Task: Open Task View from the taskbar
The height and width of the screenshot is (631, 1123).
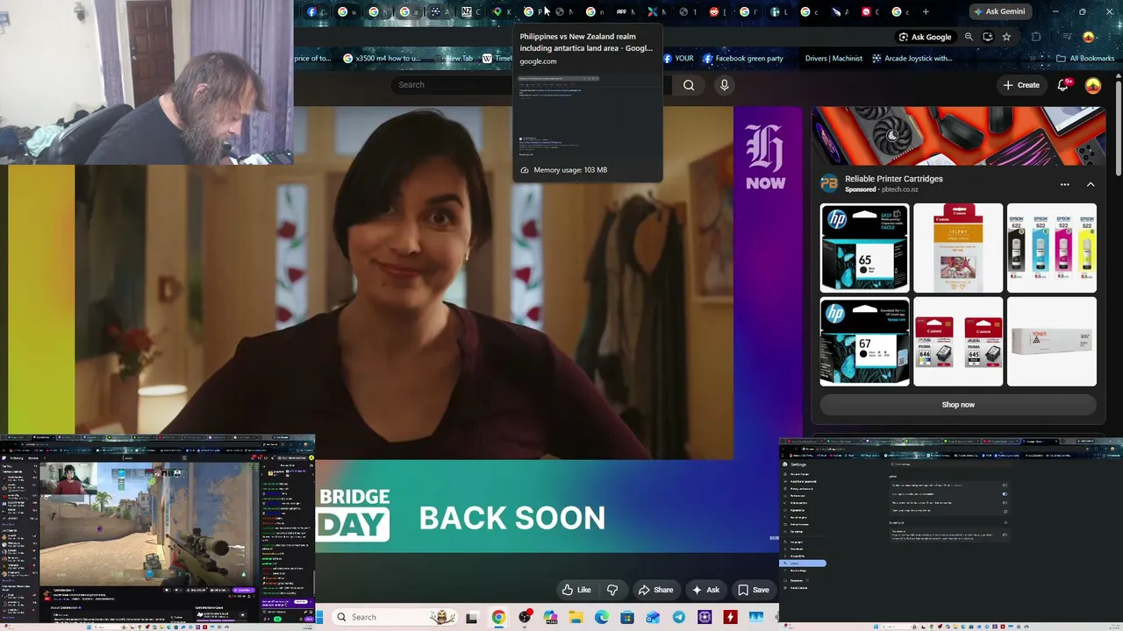Action: pyautogui.click(x=472, y=617)
